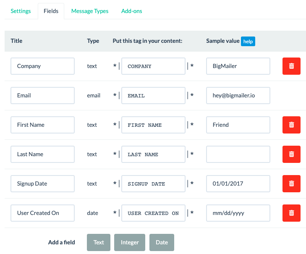Delete the Company field with trash icon

tap(291, 66)
